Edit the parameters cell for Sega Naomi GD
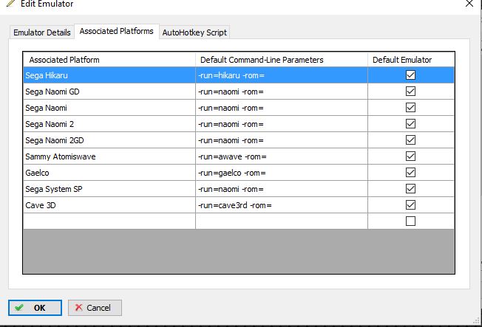The image size is (482, 327). 282,92
